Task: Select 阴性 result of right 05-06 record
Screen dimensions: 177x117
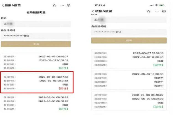Action: coord(158,106)
